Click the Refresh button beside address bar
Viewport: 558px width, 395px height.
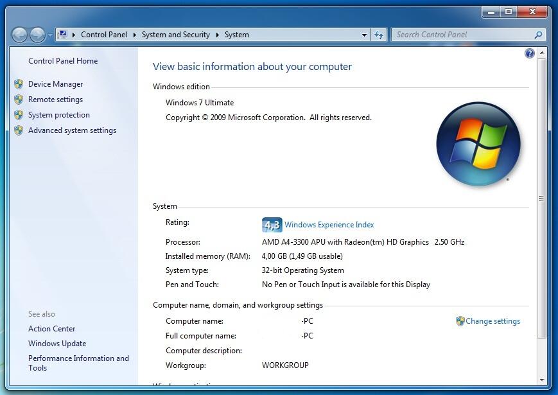click(x=379, y=35)
